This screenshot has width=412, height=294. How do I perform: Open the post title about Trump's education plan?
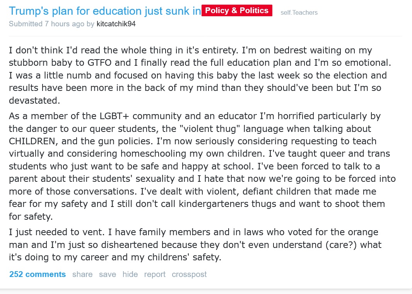(x=105, y=11)
